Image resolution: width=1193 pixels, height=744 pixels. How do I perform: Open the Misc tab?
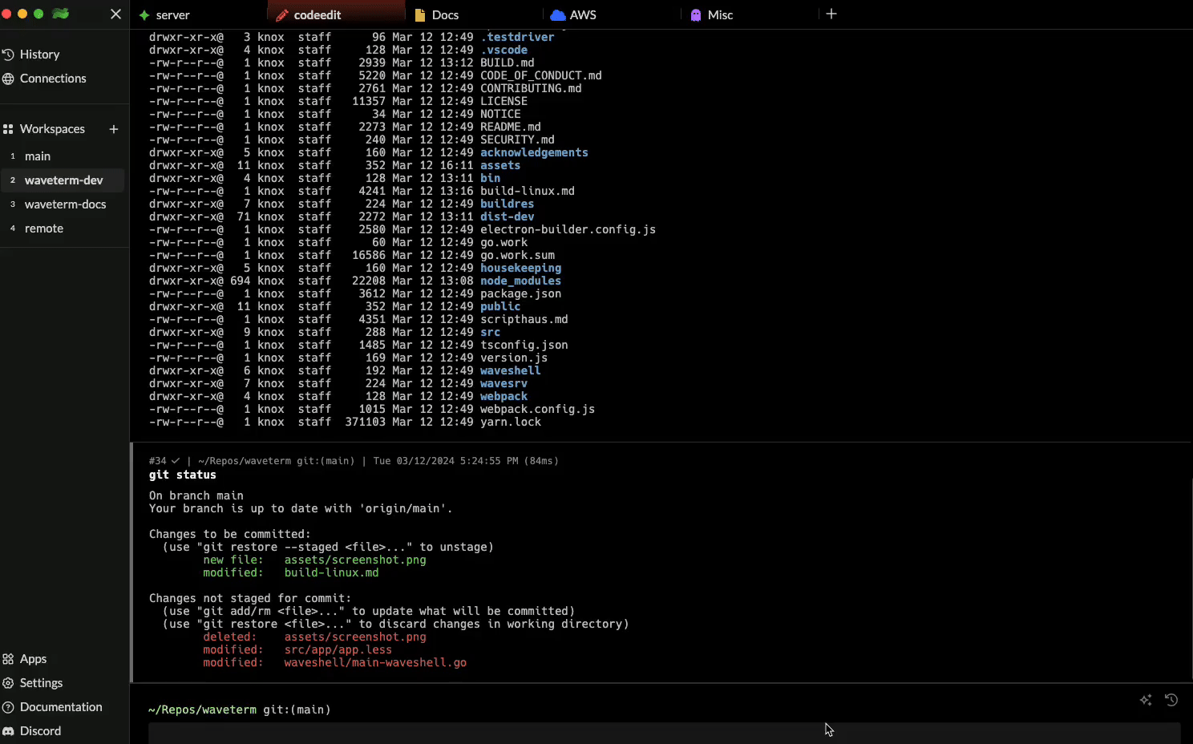pos(720,15)
